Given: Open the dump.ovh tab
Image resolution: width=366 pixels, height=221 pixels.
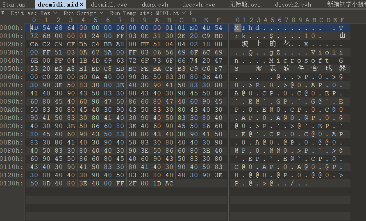Looking at the screenshot, I should pos(155,5).
